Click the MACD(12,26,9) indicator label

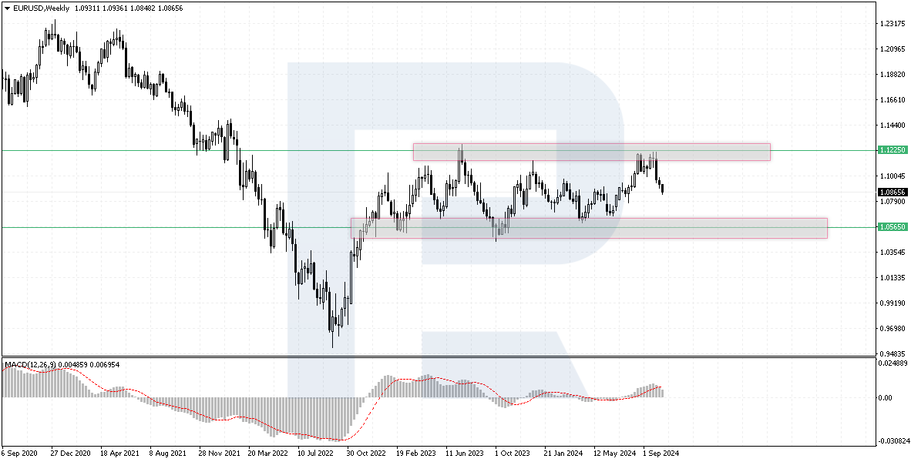(x=29, y=364)
